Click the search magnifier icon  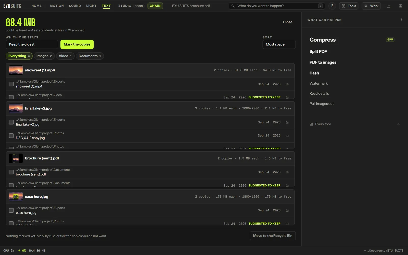point(233,6)
